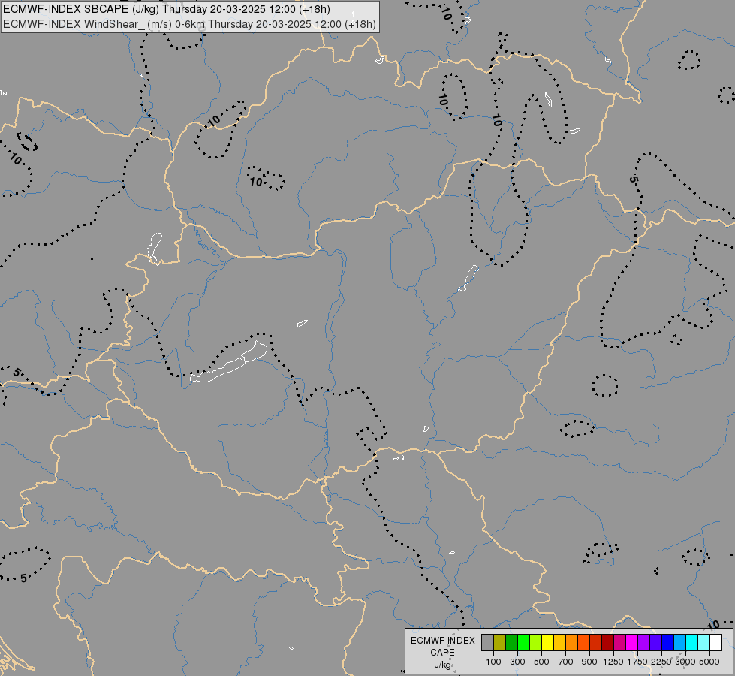Click the 300 legend value
The height and width of the screenshot is (676, 735).
click(517, 662)
